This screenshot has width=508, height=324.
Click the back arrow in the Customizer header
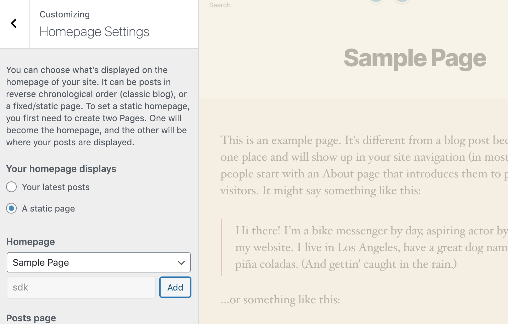click(x=14, y=23)
